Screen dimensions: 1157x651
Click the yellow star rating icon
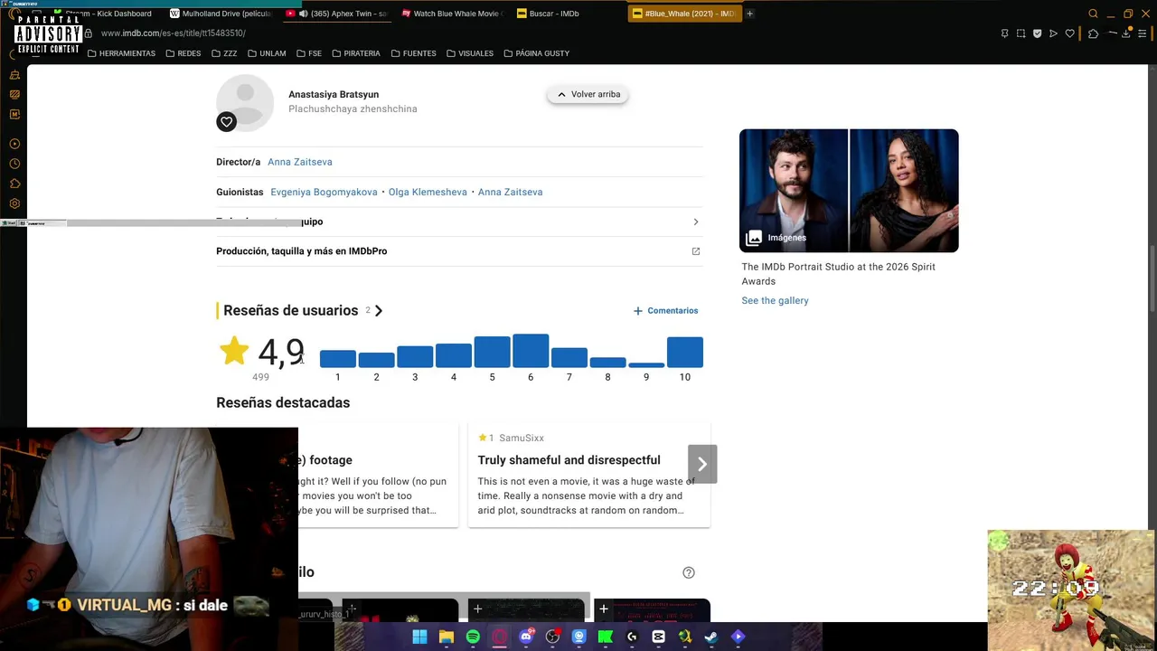[x=234, y=351]
